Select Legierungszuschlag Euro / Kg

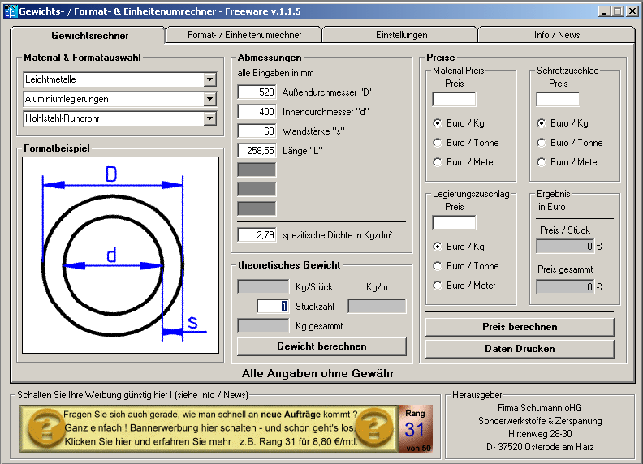pos(438,247)
